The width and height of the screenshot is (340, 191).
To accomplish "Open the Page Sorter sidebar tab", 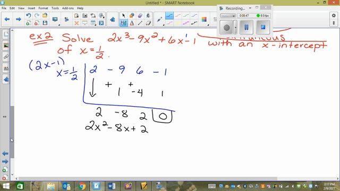I will click(x=6, y=34).
